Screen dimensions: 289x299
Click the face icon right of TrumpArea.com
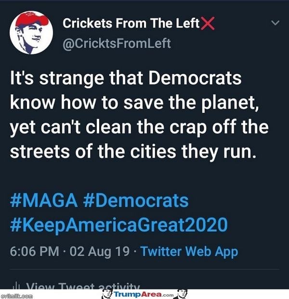[182, 294]
